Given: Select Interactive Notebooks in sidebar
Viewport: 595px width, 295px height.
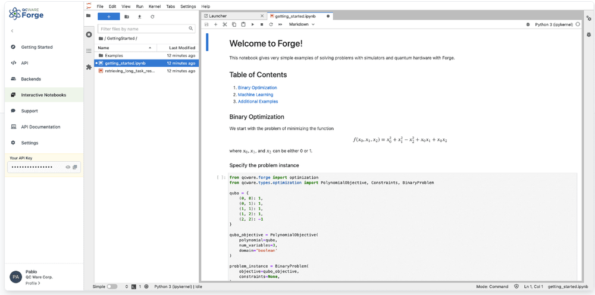Looking at the screenshot, I should 44,95.
